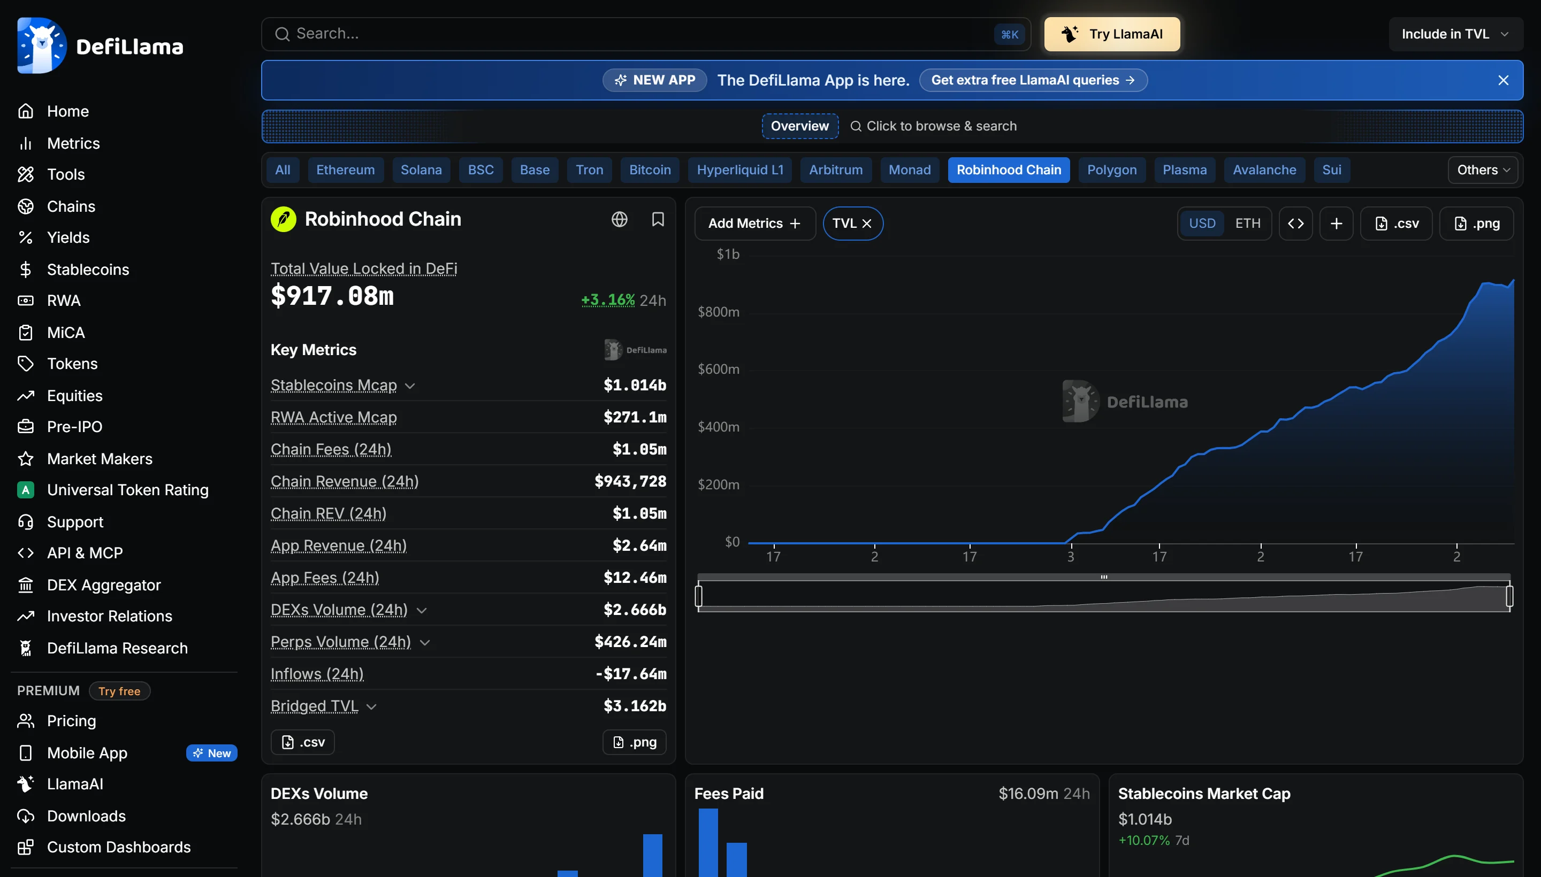Open MiCA clipboard icon in sidebar
Viewport: 1541px width, 877px height.
pyautogui.click(x=25, y=333)
